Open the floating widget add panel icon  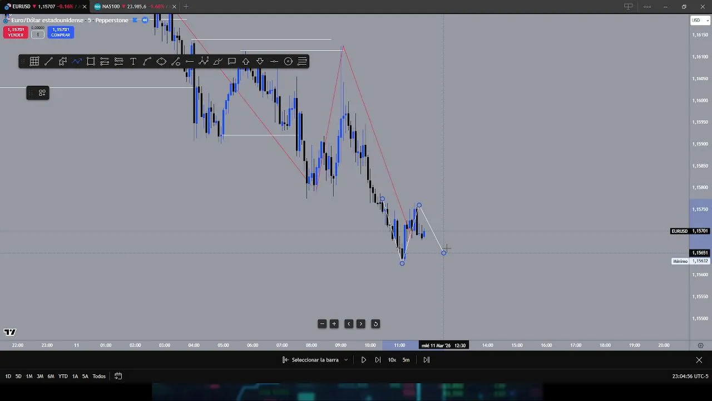42,93
